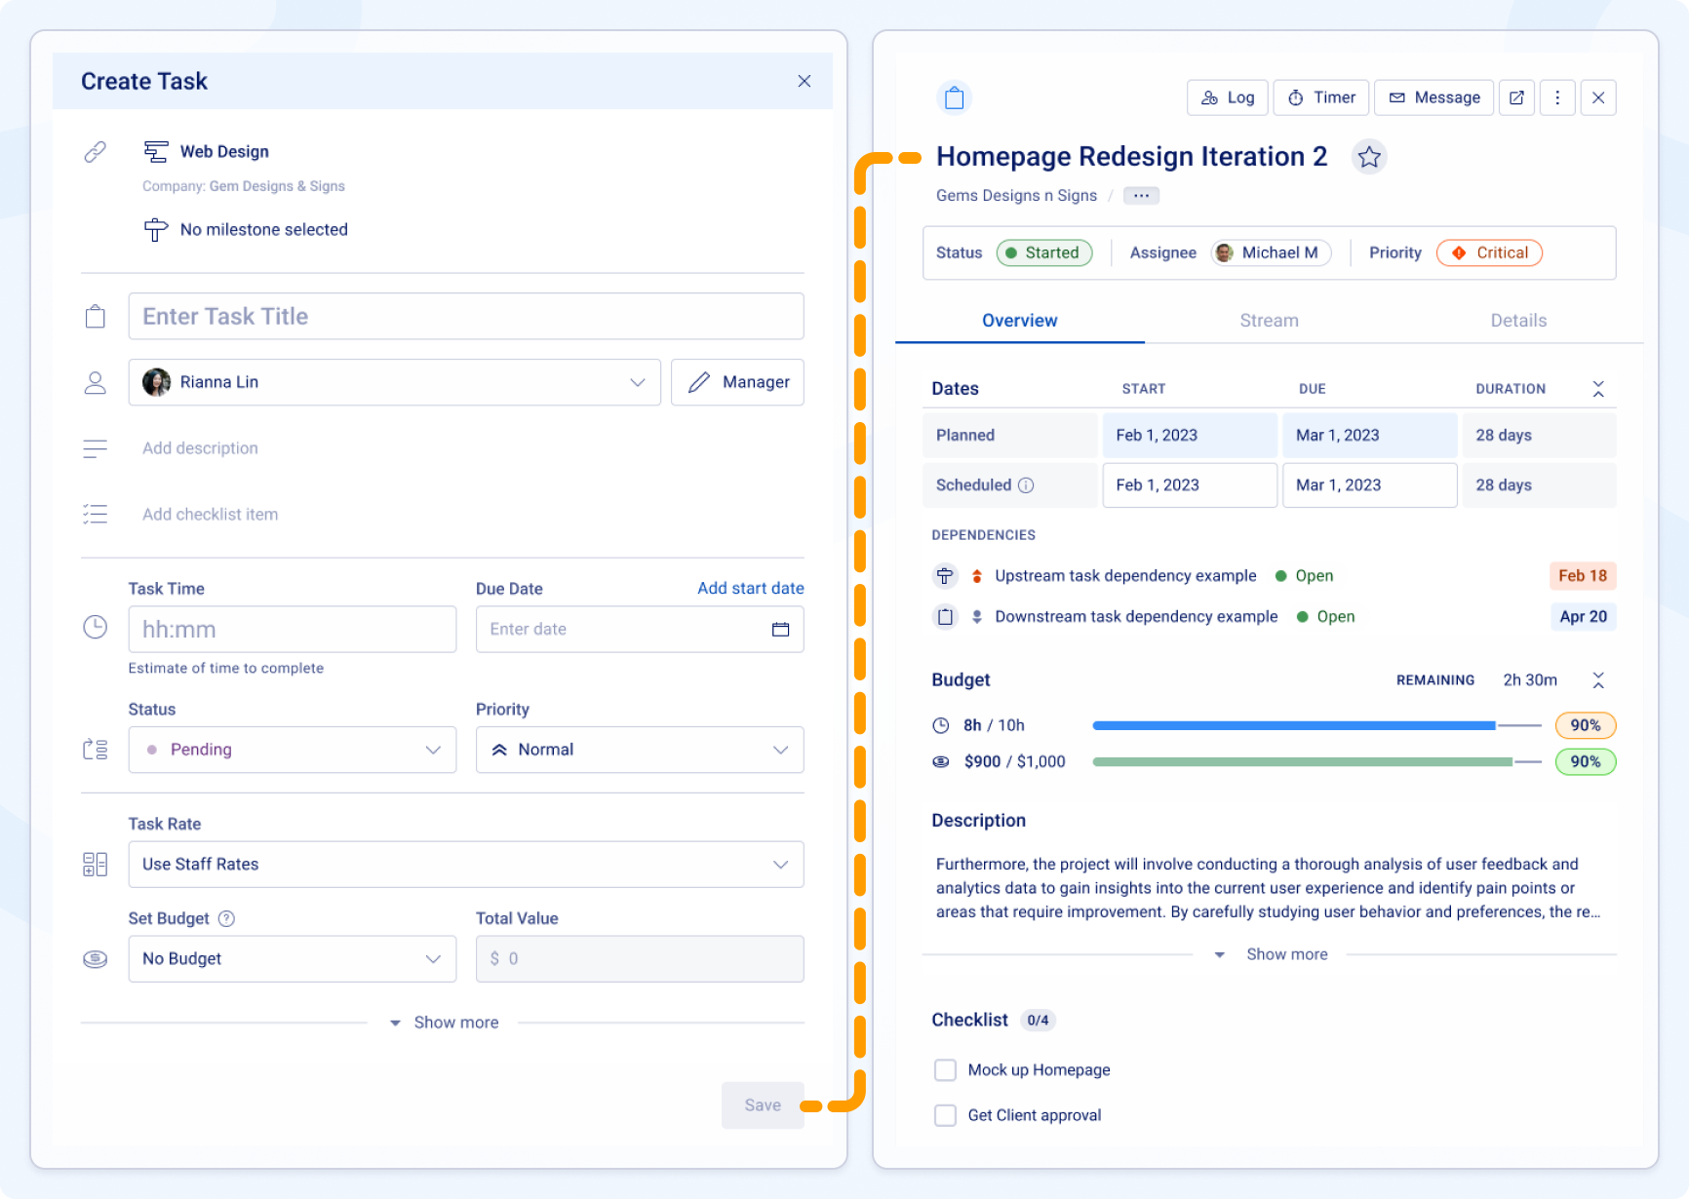Click the status icon beside Pending dropdown
This screenshot has height=1199, width=1689.
click(x=95, y=750)
